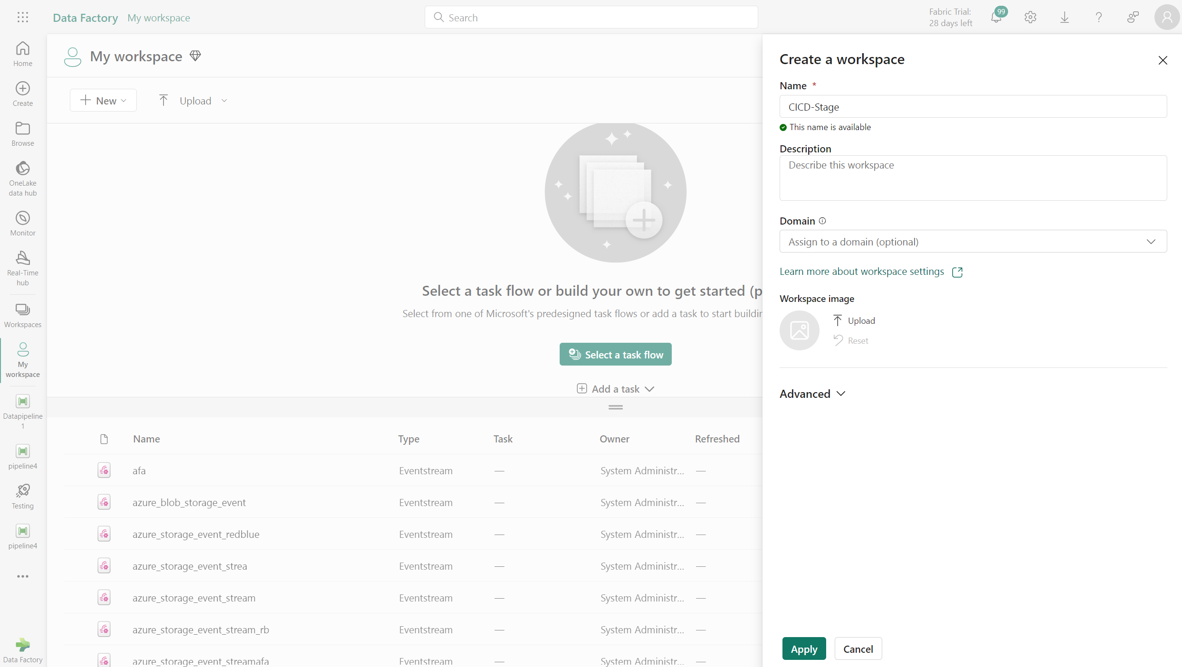Viewport: 1182px width, 667px height.
Task: Click the Data Factory header link
Action: (x=86, y=18)
